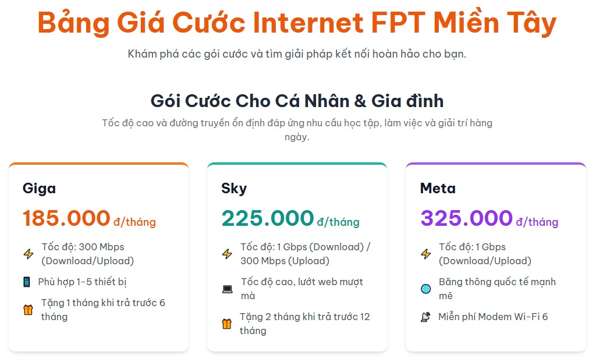
Task: Click the 185.000 đ/tháng price
Action: [x=89, y=219]
